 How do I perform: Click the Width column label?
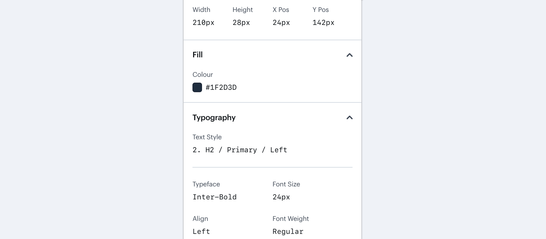[x=201, y=10]
